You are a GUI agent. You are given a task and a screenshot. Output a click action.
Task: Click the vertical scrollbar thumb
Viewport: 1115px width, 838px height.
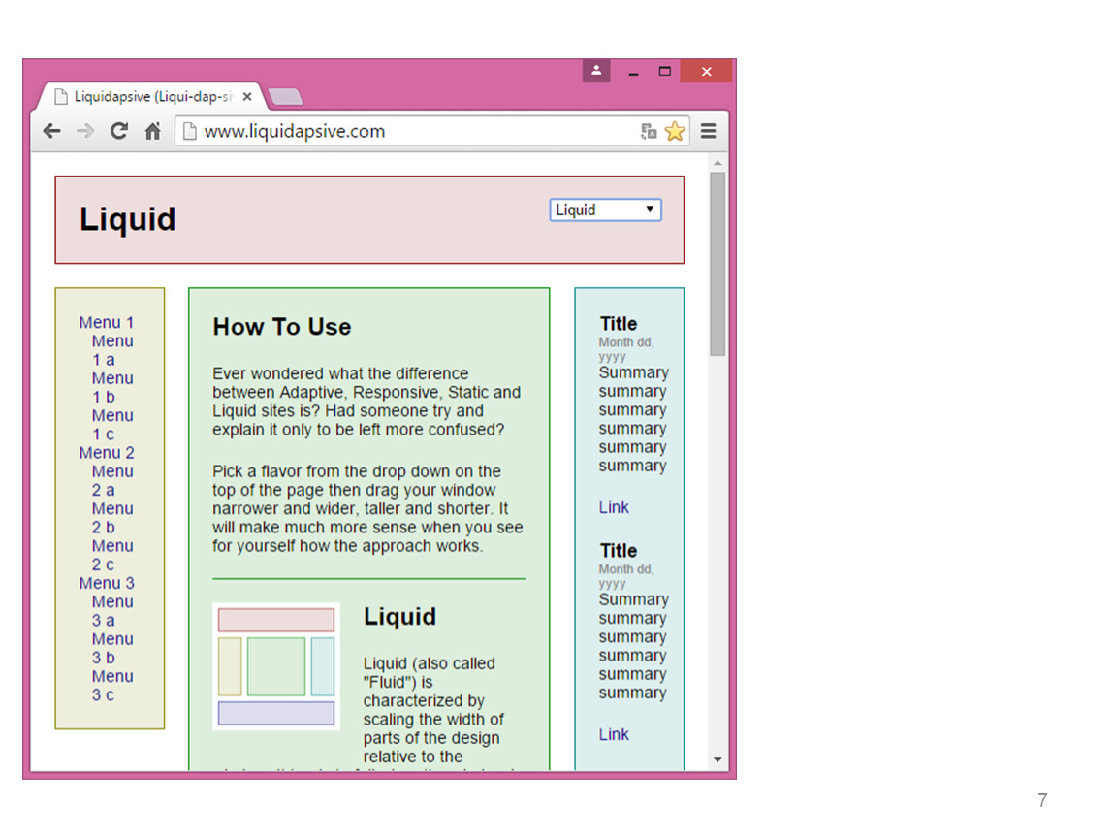[x=717, y=262]
